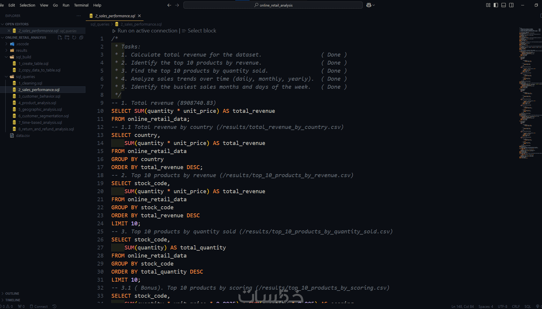Image resolution: width=542 pixels, height=309 pixels.
Task: Click the online_retail_analysis search box
Action: (x=273, y=5)
